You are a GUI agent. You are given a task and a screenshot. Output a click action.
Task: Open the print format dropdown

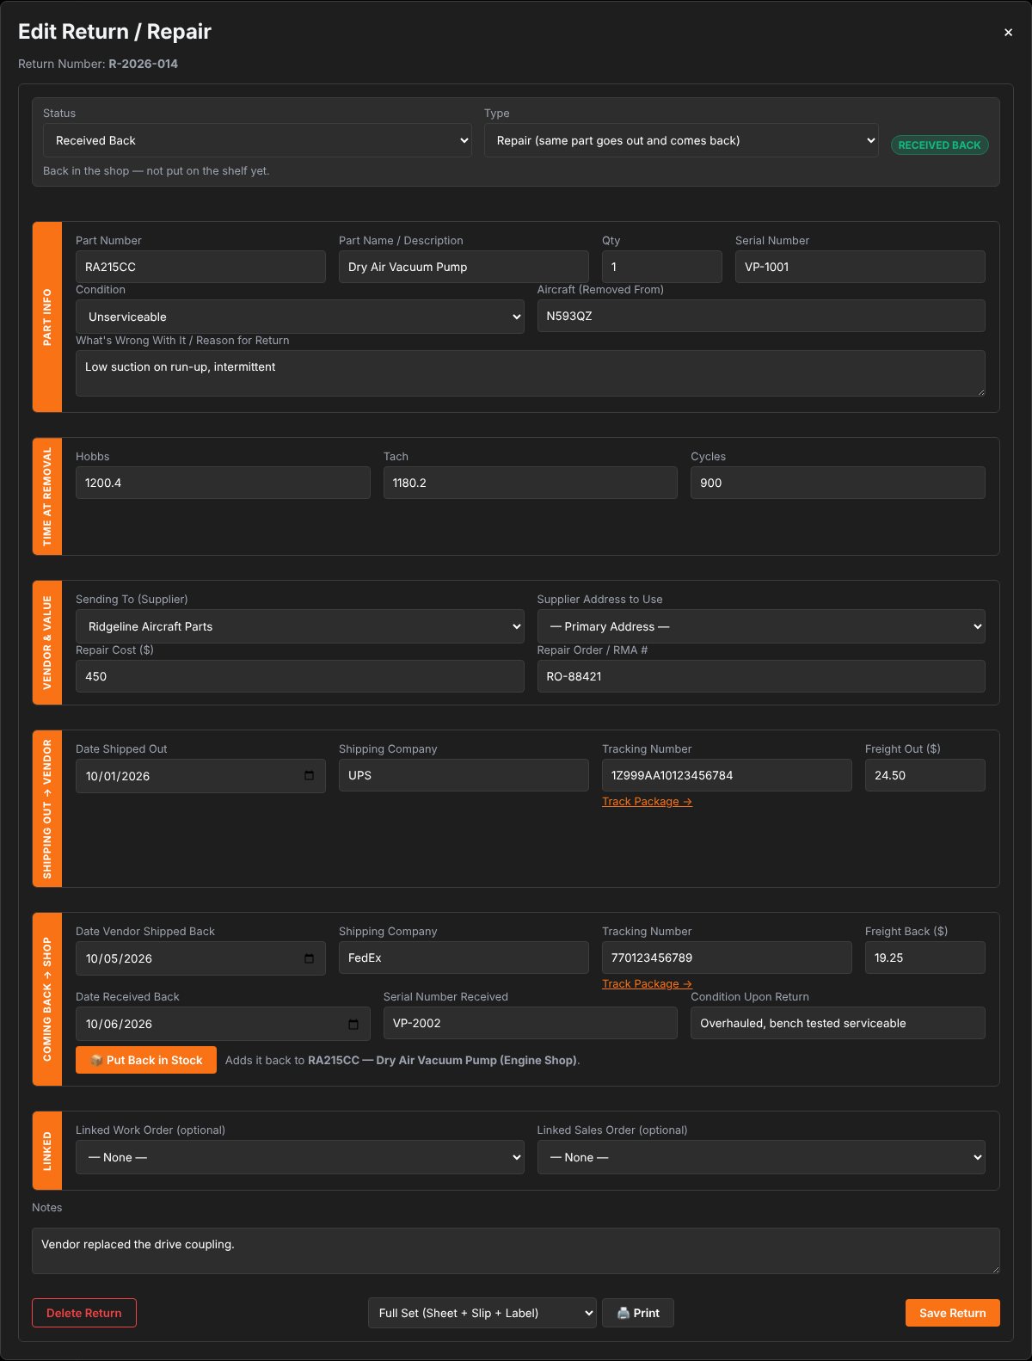[x=482, y=1313]
